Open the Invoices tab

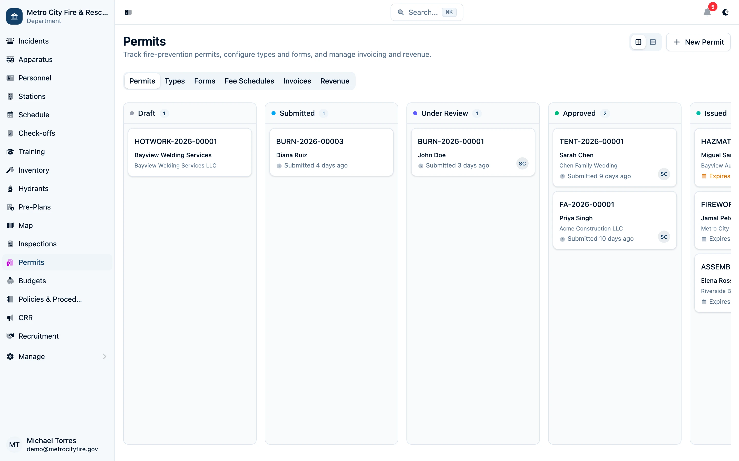297,81
